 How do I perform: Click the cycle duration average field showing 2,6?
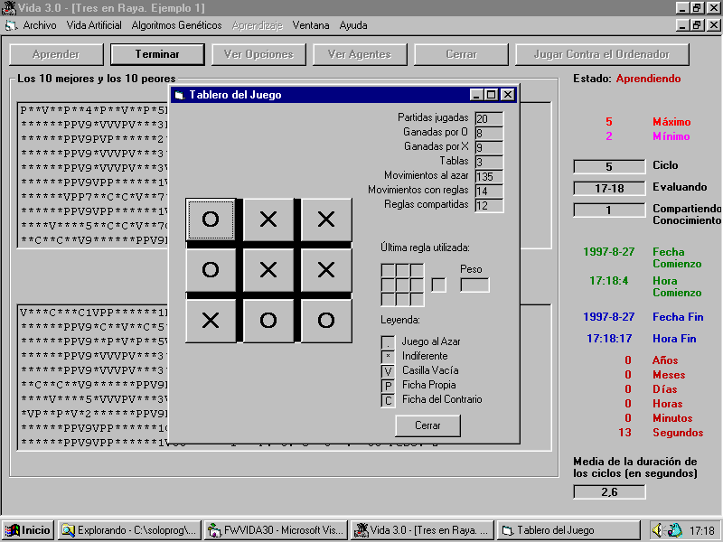tap(609, 491)
